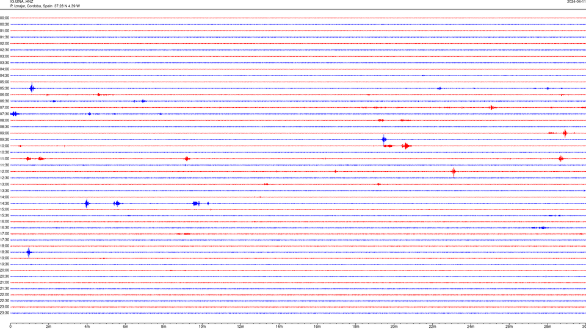Select the 14m axis tick label
The width and height of the screenshot is (586, 329).
(x=279, y=327)
